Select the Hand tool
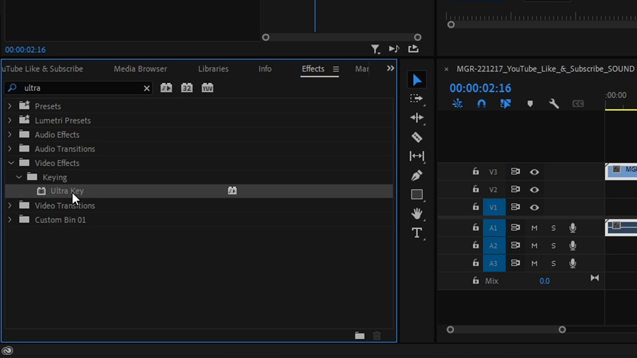This screenshot has height=358, width=637. click(417, 213)
